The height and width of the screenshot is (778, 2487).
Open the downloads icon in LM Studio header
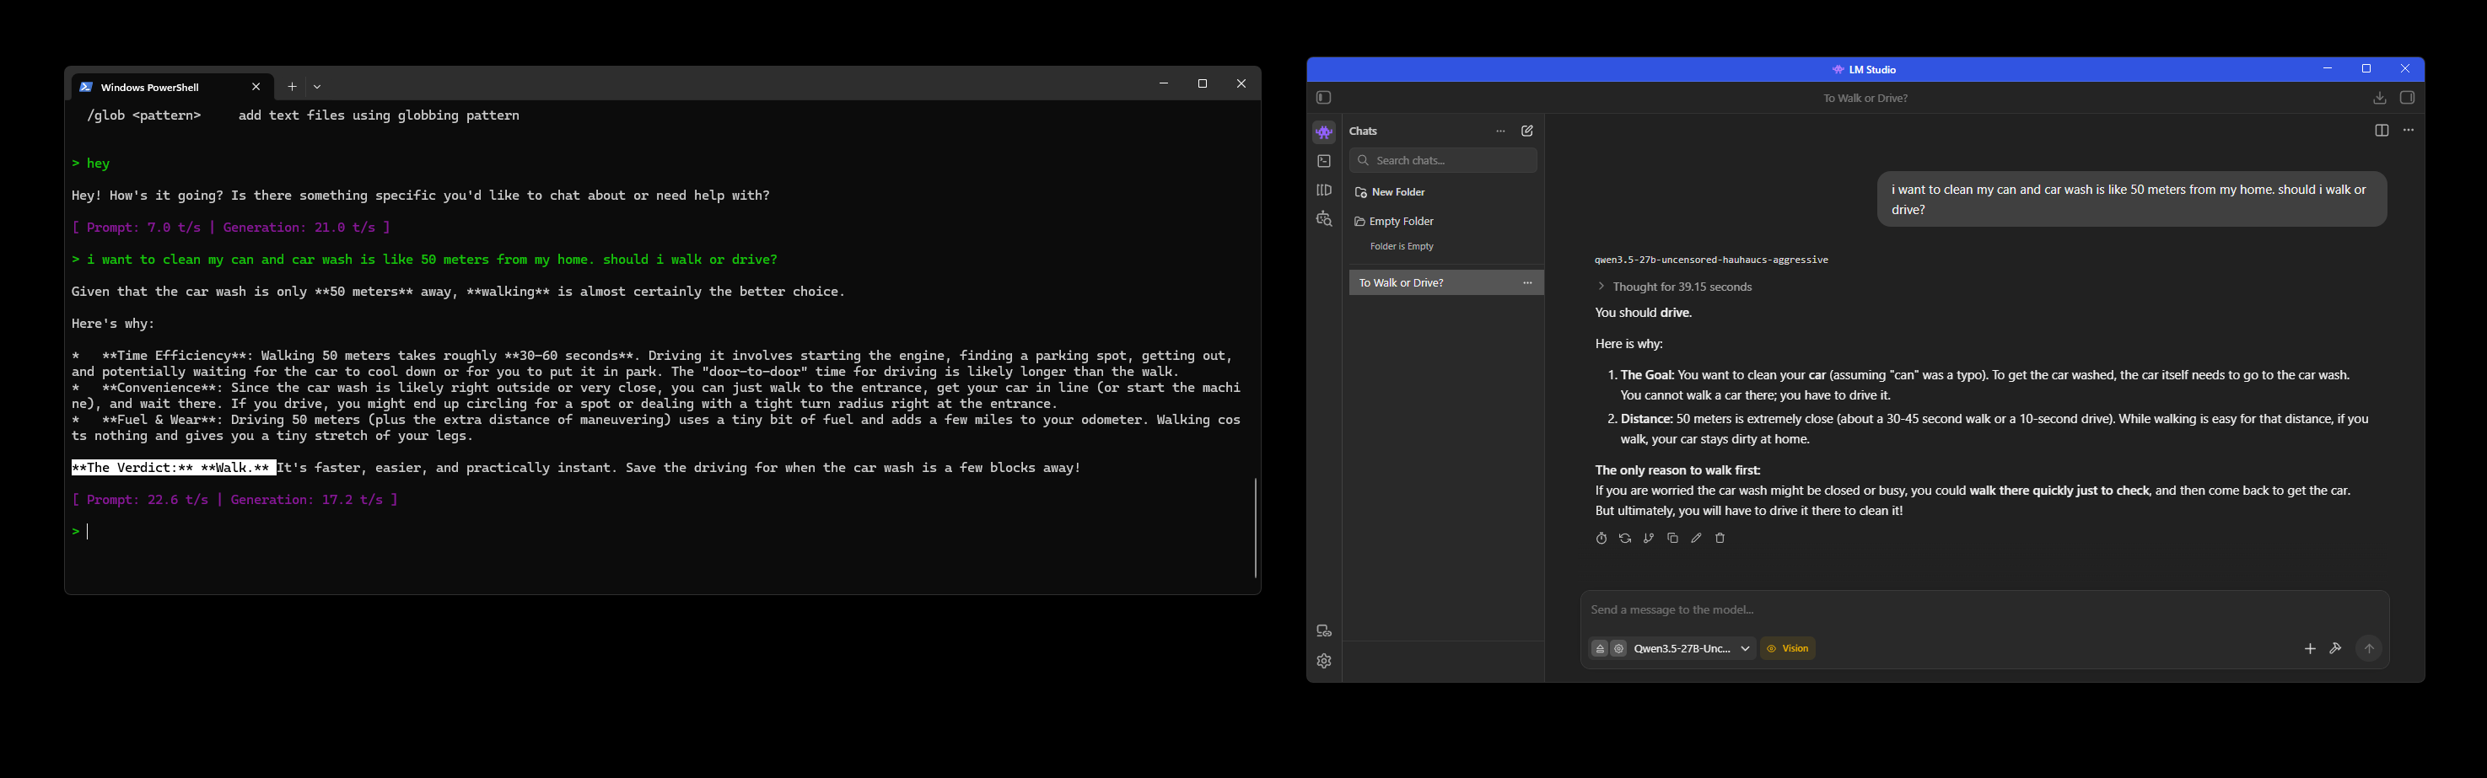2380,99
